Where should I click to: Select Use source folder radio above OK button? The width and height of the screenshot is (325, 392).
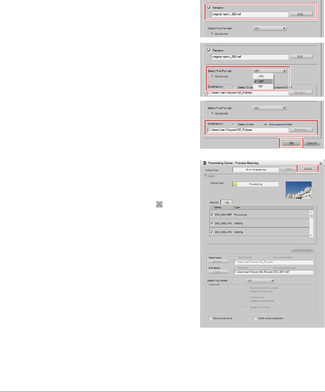tap(266, 125)
